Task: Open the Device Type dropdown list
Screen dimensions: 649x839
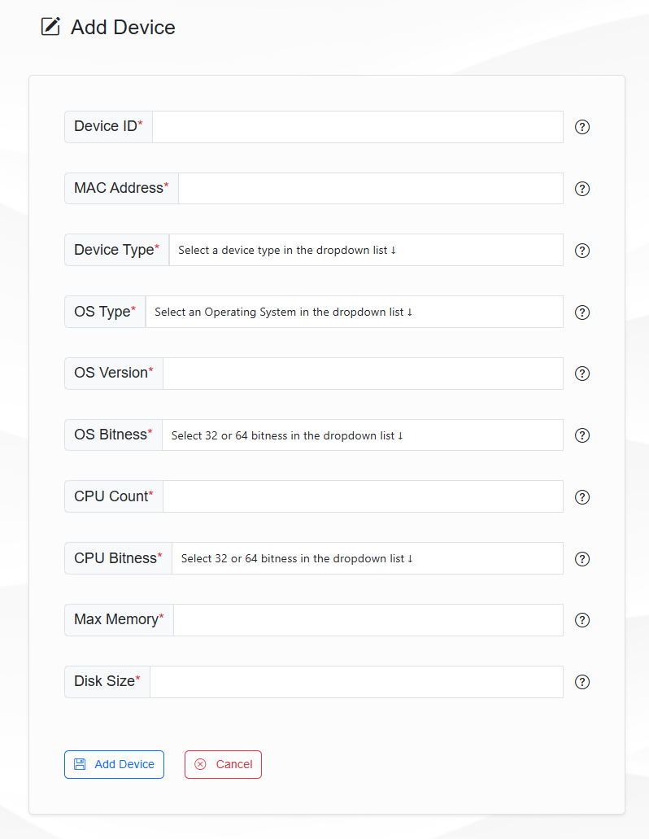Action: [x=365, y=250]
